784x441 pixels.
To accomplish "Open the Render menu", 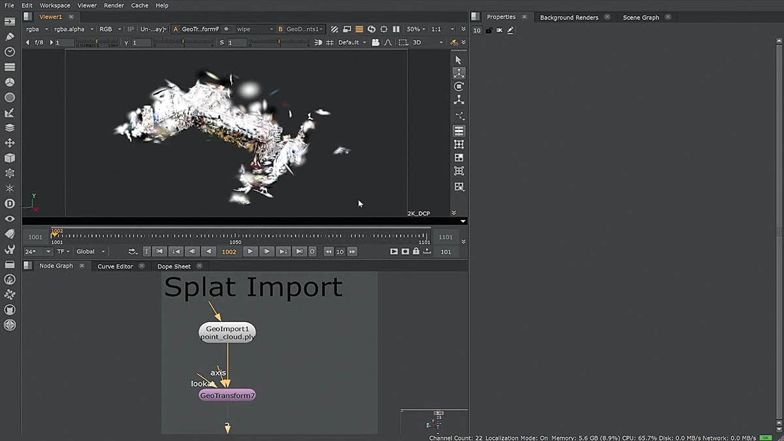I will (x=114, y=5).
